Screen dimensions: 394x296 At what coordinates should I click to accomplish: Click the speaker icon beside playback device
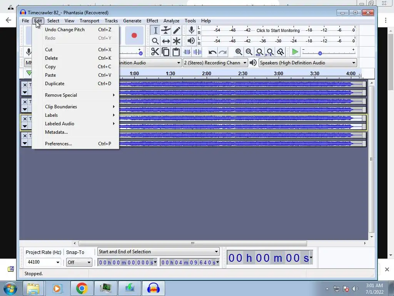[253, 63]
